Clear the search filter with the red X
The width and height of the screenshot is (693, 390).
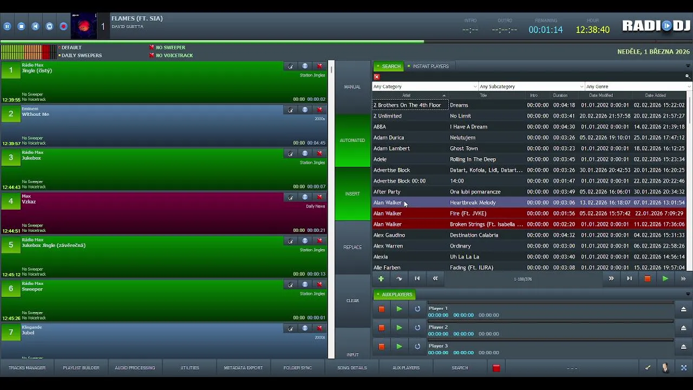377,77
